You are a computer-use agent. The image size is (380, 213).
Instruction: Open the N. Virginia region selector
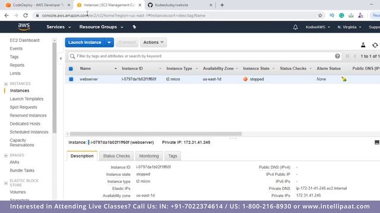pyautogui.click(x=349, y=27)
